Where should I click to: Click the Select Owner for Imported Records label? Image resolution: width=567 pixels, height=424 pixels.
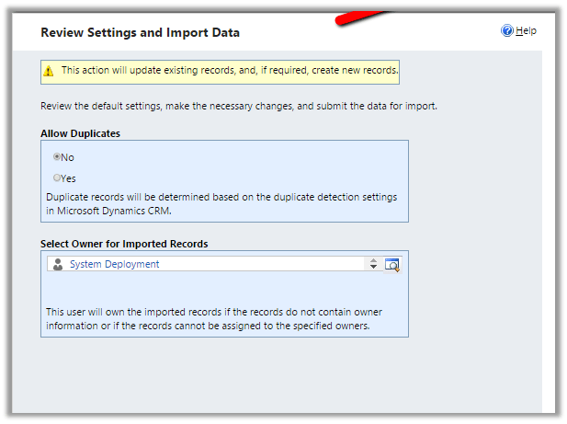click(x=124, y=244)
